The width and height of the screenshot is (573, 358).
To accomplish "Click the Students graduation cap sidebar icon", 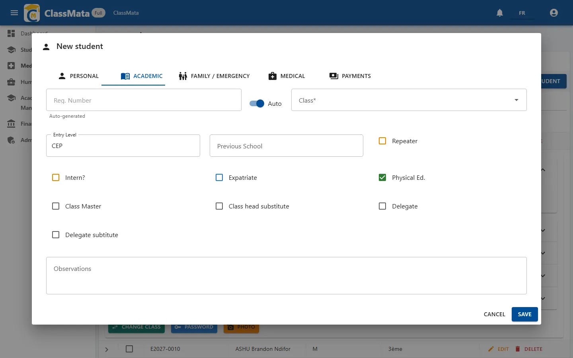I will 11,50.
